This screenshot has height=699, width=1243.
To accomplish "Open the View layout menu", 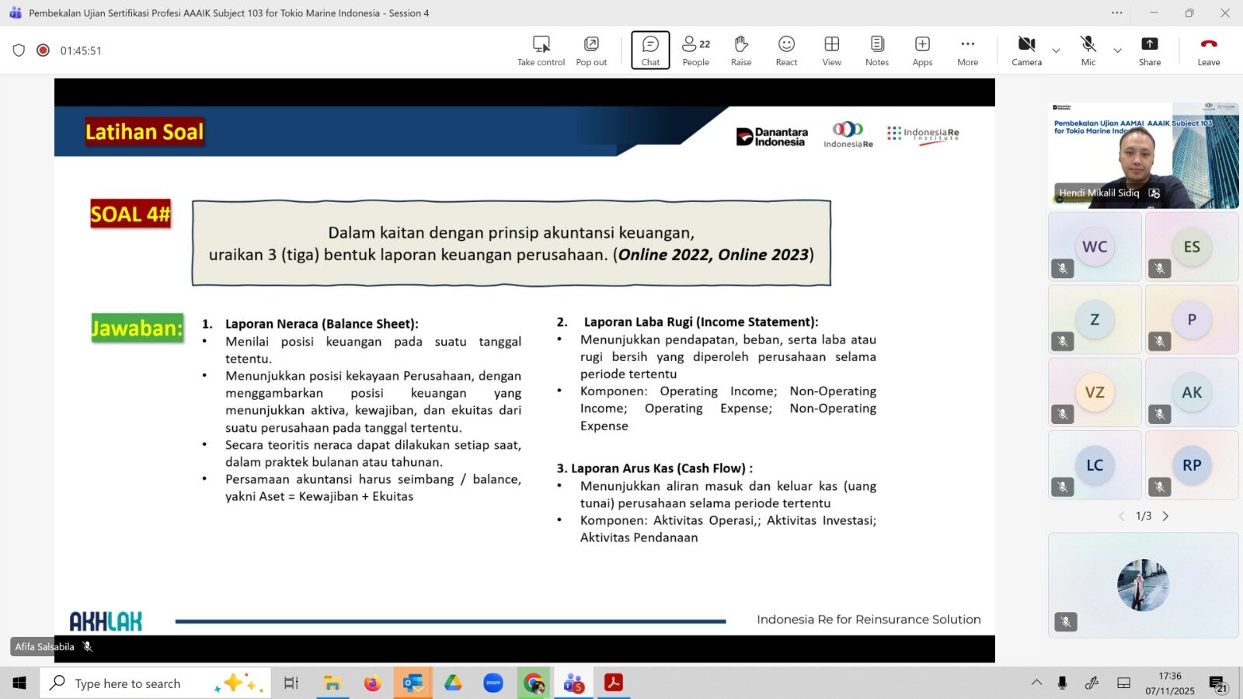I will (x=831, y=50).
